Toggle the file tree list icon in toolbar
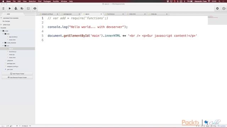The width and height of the screenshot is (227, 128). click(3, 9)
